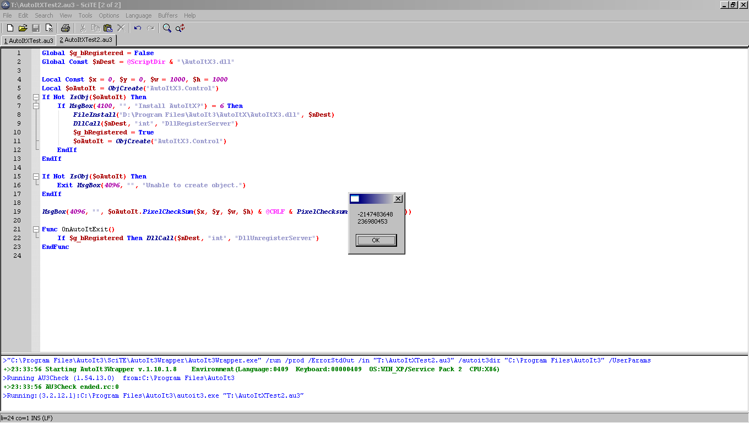The image size is (749, 423).
Task: Click -2147483648 value in message box
Action: coord(375,214)
